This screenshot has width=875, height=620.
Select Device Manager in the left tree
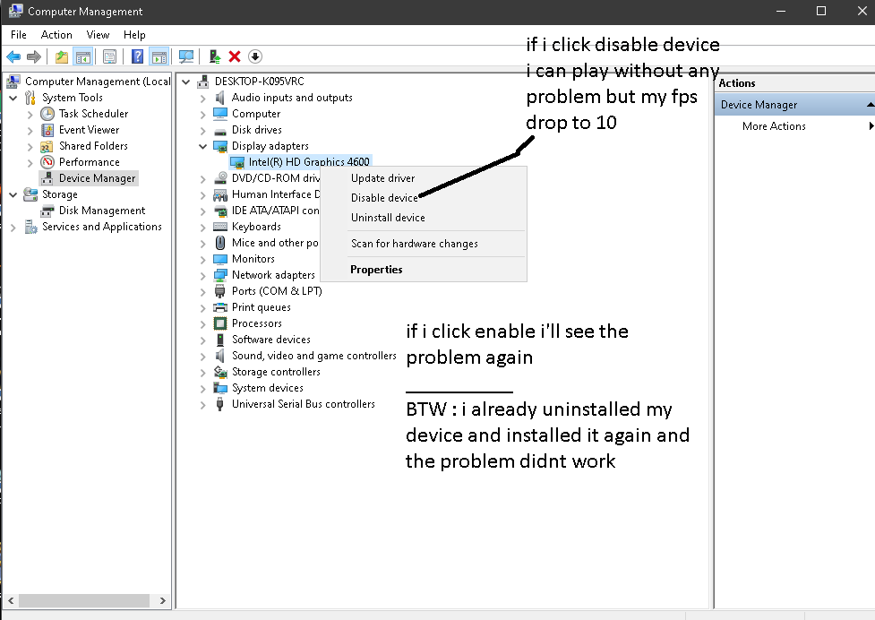tap(97, 178)
